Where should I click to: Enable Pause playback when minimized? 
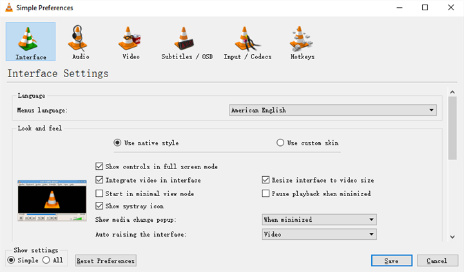[266, 194]
